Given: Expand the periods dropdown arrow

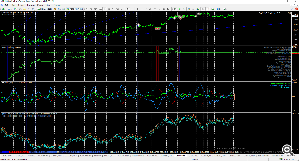Looking at the screenshot, I should [221, 9].
